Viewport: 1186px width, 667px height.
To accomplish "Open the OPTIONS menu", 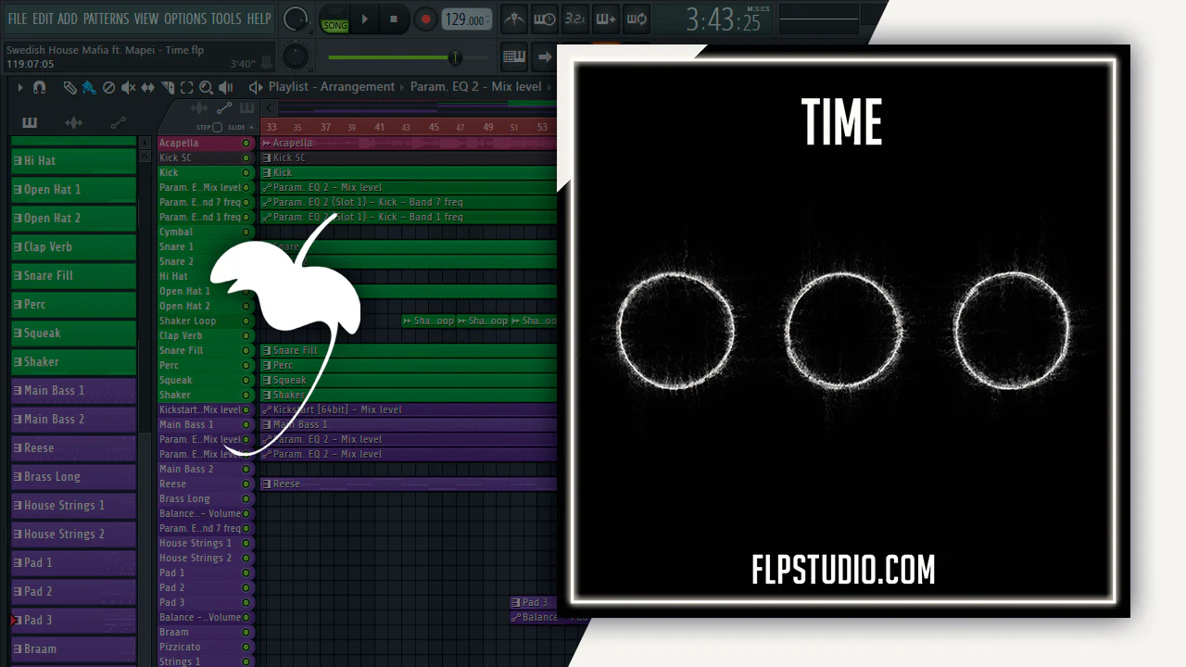I will tap(185, 19).
